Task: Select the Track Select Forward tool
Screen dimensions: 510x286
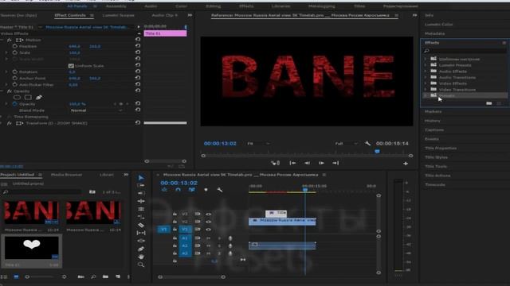Action: 141,185
